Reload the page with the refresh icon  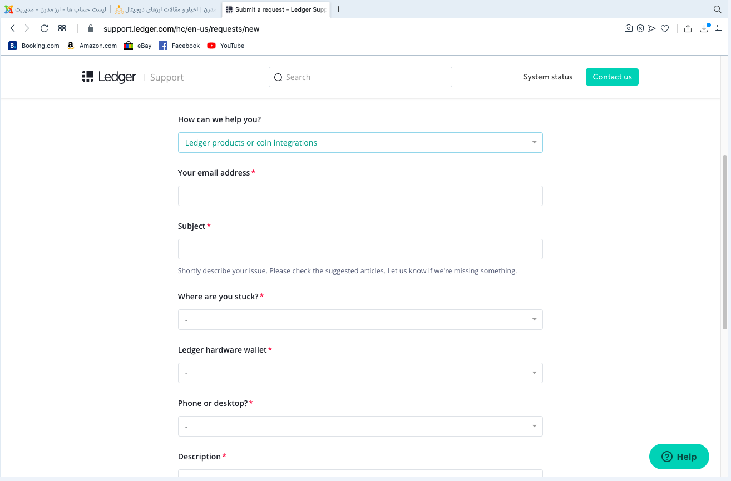(45, 28)
